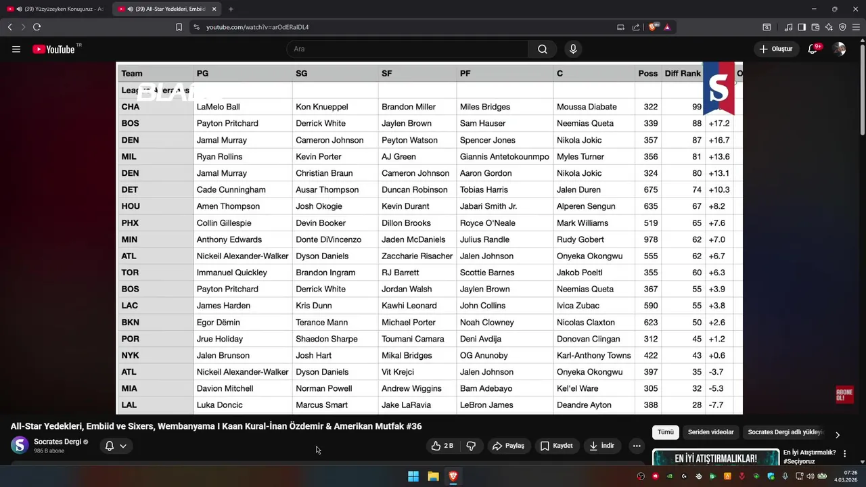Click the Brave icon in the taskbar
Image resolution: width=866 pixels, height=487 pixels.
pos(453,476)
